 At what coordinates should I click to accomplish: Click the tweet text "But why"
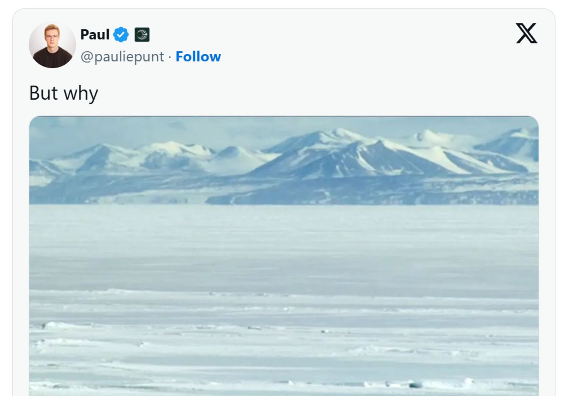[64, 93]
